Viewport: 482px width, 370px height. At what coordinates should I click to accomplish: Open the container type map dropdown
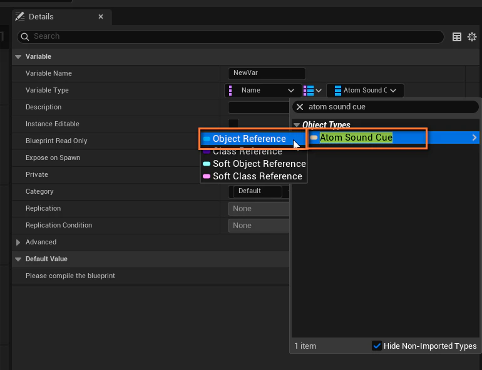pos(312,91)
